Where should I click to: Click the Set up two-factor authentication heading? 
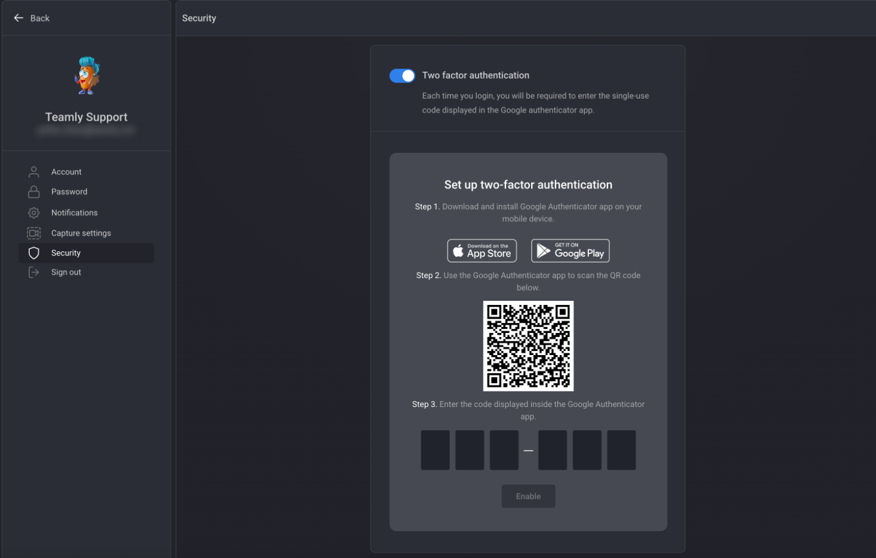528,185
